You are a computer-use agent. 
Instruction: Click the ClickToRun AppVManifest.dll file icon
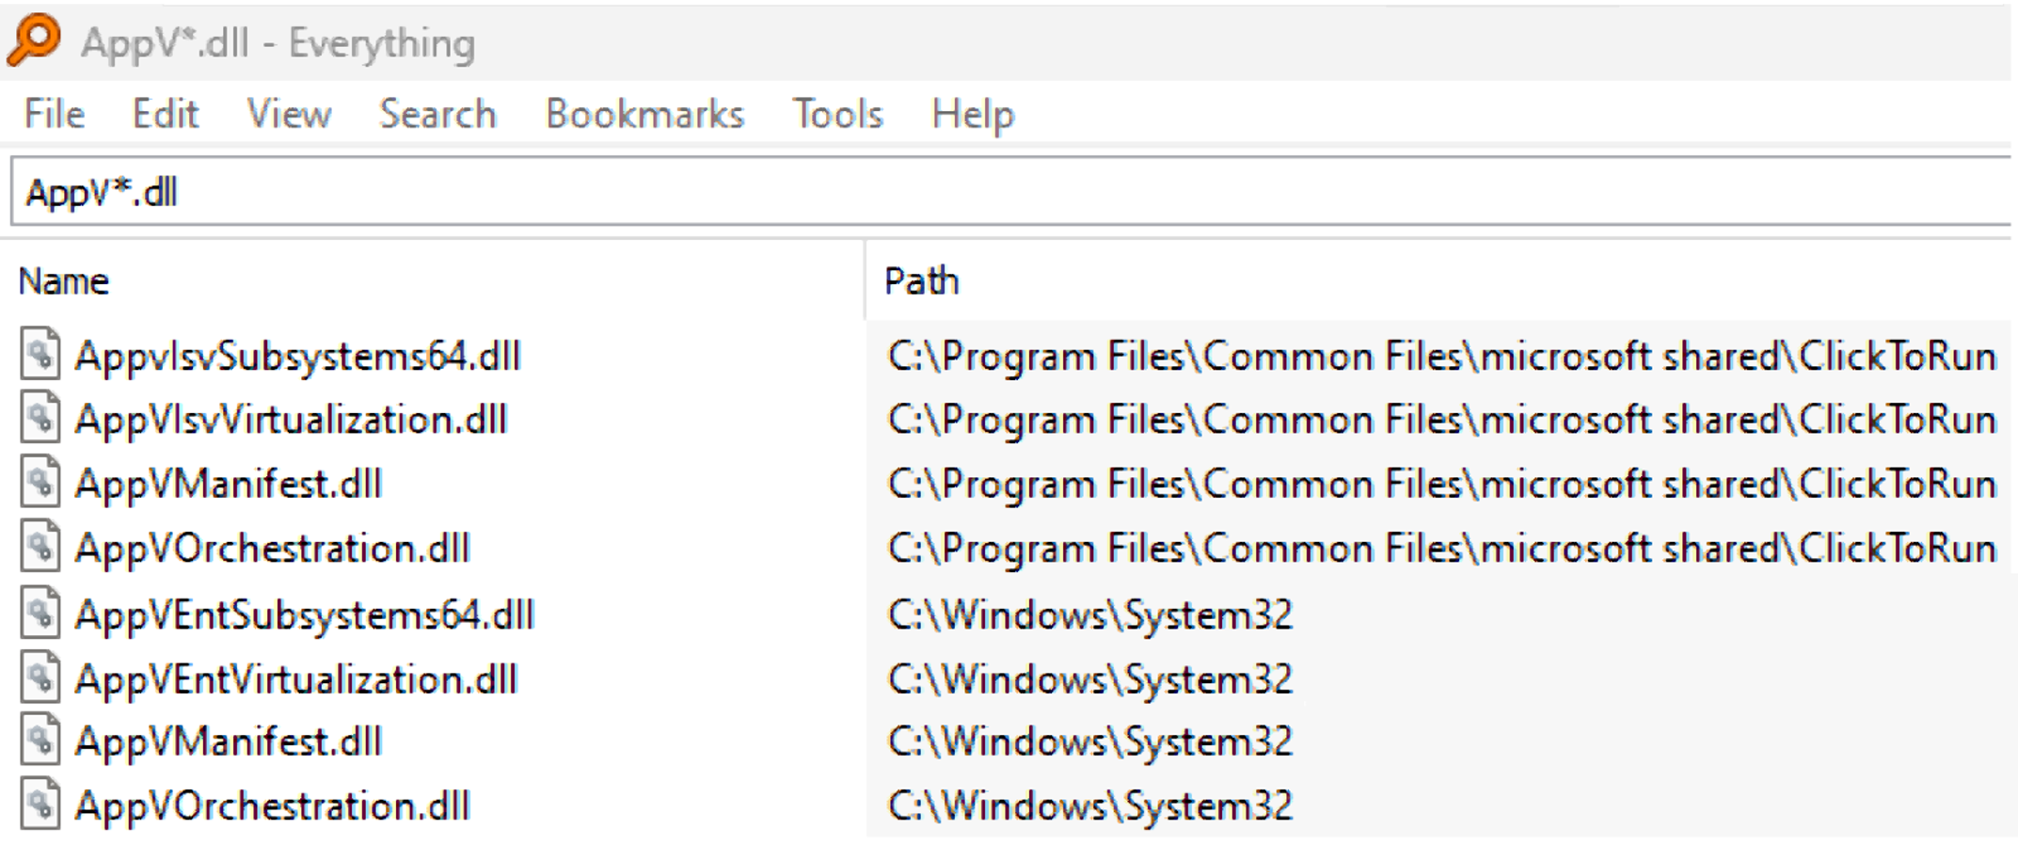[x=40, y=483]
